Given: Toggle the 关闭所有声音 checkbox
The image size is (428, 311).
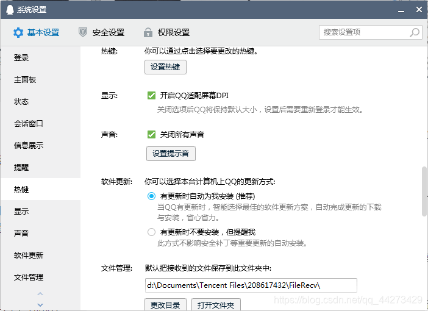Looking at the screenshot, I should 151,134.
